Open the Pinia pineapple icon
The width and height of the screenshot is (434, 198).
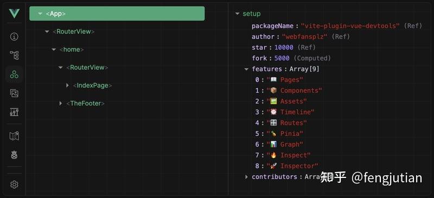pos(14,155)
